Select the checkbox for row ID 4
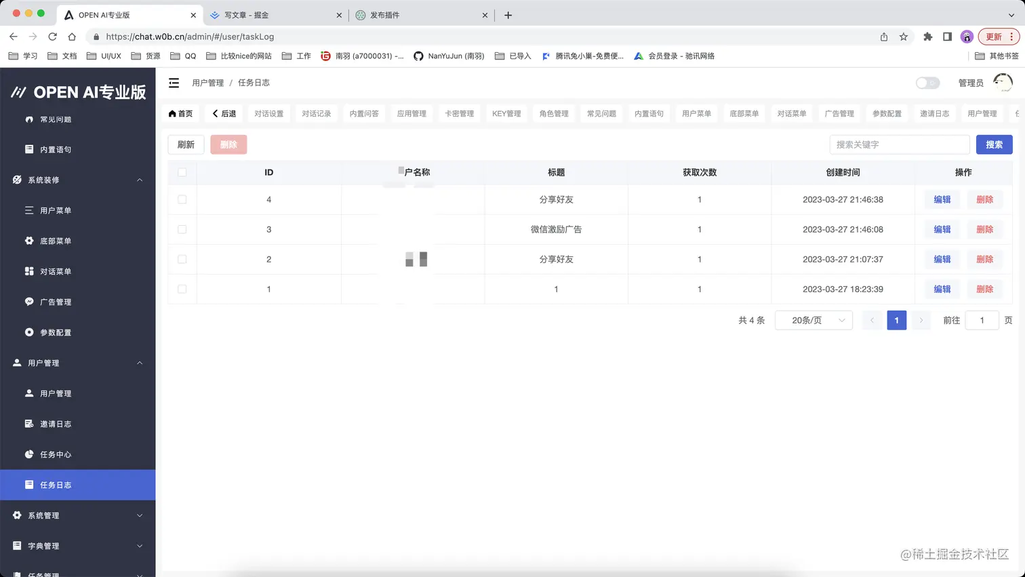 [181, 199]
